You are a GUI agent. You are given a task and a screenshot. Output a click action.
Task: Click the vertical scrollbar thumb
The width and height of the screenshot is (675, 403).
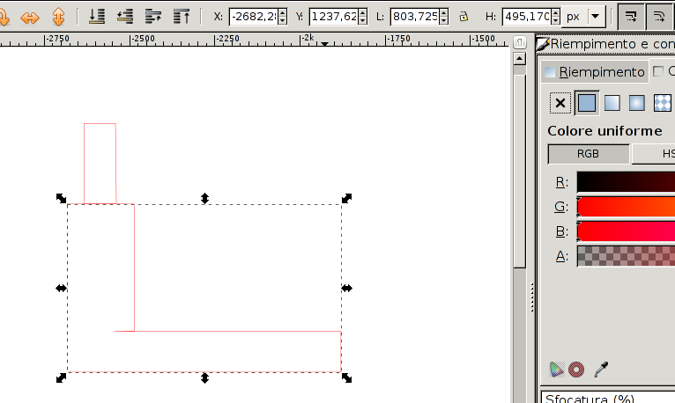coord(520,172)
